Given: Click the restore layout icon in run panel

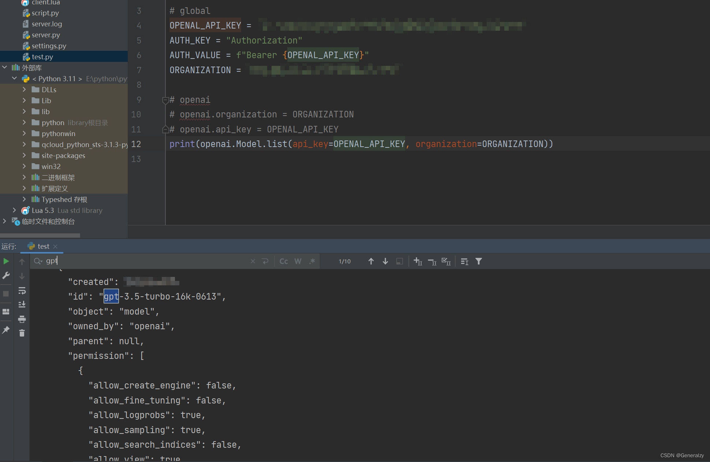Looking at the screenshot, I should click(6, 312).
